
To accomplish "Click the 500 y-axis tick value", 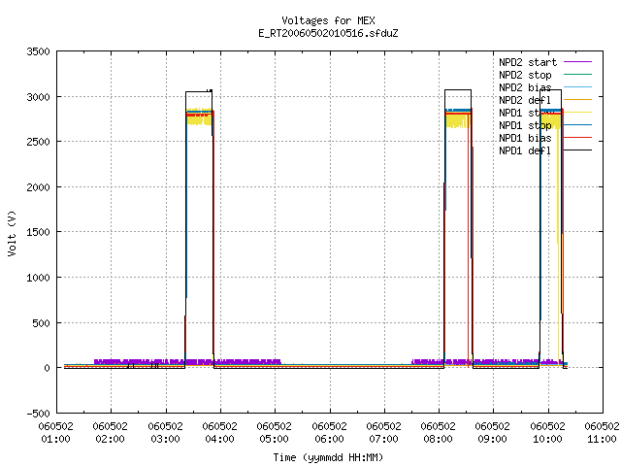I will click(x=41, y=323).
